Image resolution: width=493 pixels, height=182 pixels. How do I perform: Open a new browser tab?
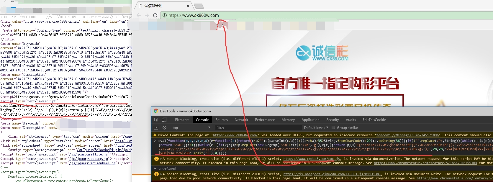[199, 6]
